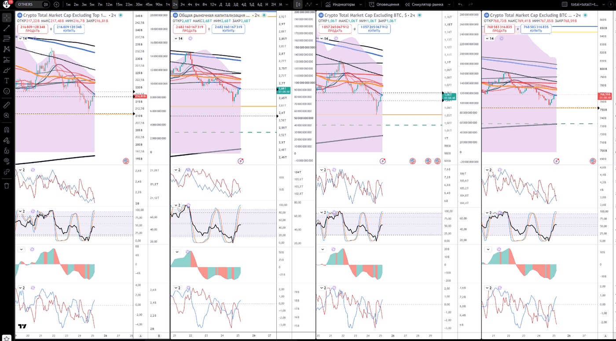Open the favorites star toolbar icon
616x341 pixels.
coord(7,338)
